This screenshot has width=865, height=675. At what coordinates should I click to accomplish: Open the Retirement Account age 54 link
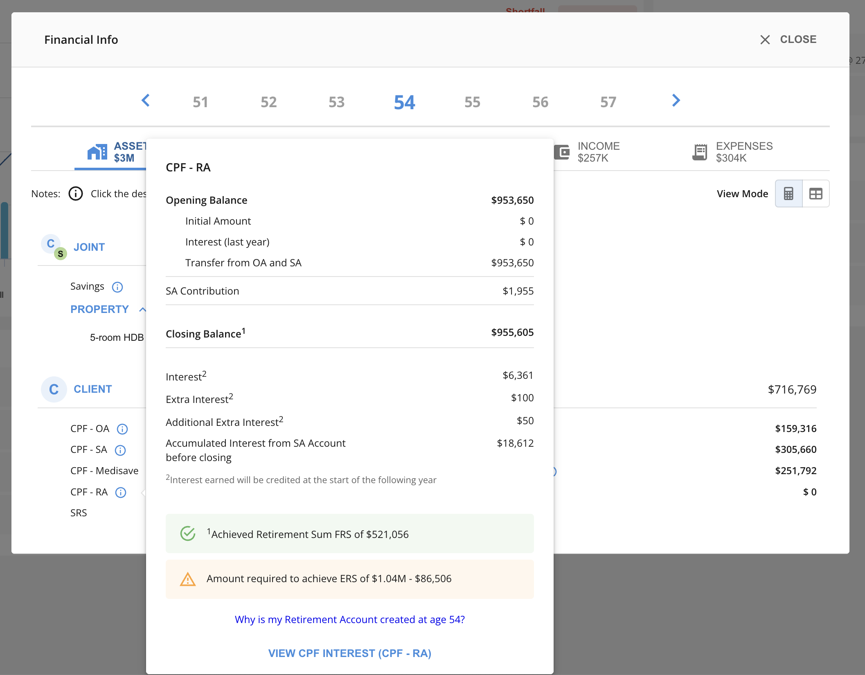point(349,619)
